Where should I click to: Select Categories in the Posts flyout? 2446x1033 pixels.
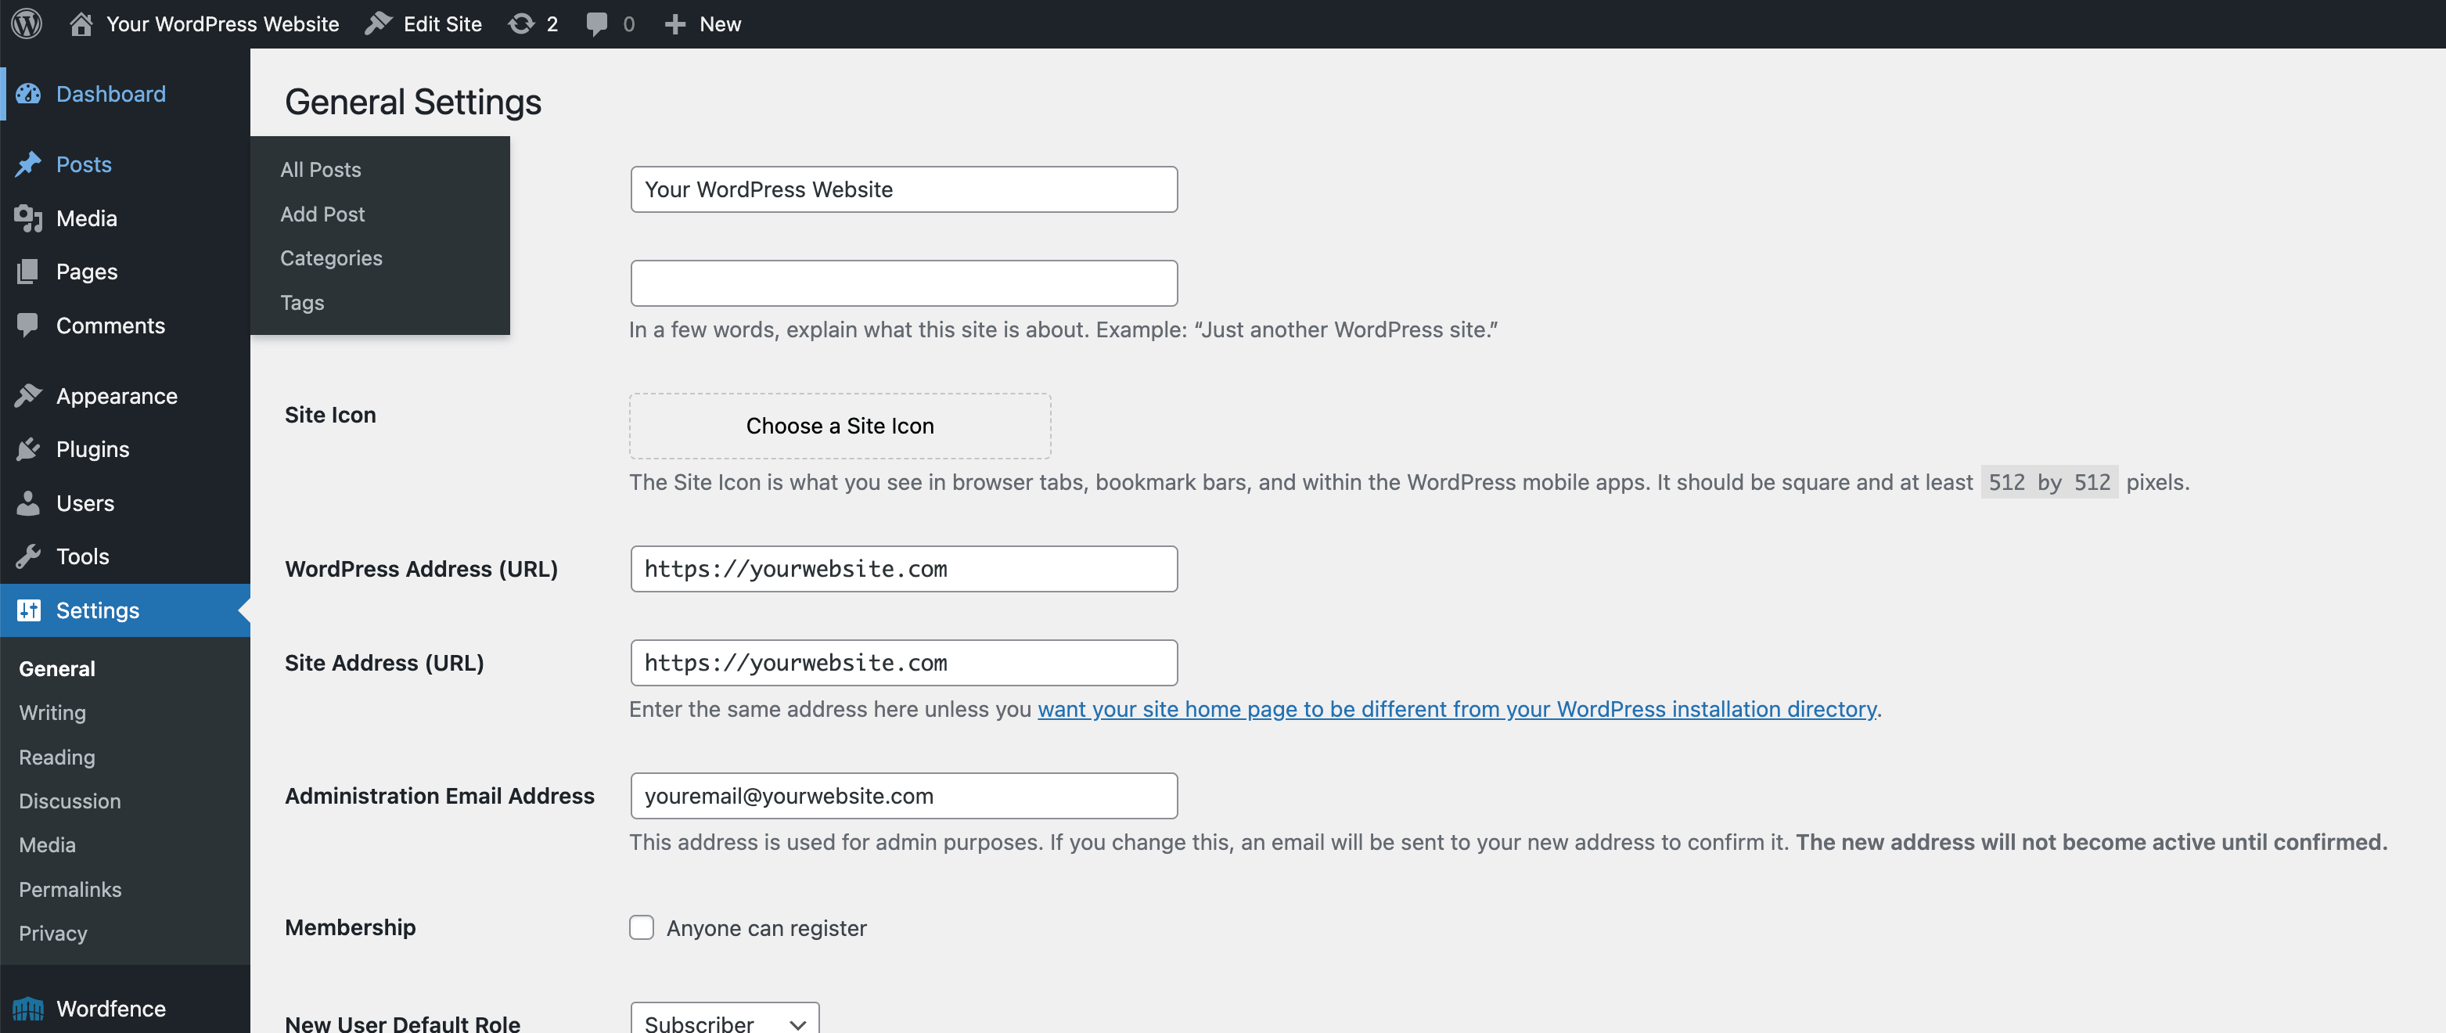click(x=330, y=257)
